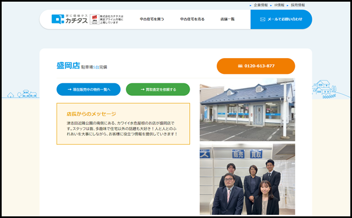
Task: Click the 株式会社カチタスは東証プライム市場に上場しています text
Action: pos(112,20)
